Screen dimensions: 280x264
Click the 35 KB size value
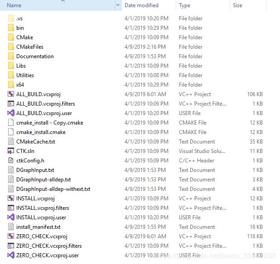click(x=256, y=142)
